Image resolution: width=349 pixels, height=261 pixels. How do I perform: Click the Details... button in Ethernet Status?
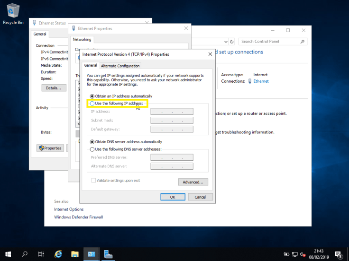pyautogui.click(x=53, y=88)
